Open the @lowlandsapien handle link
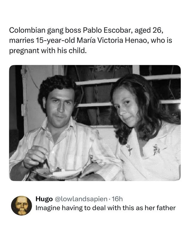 coord(80,199)
